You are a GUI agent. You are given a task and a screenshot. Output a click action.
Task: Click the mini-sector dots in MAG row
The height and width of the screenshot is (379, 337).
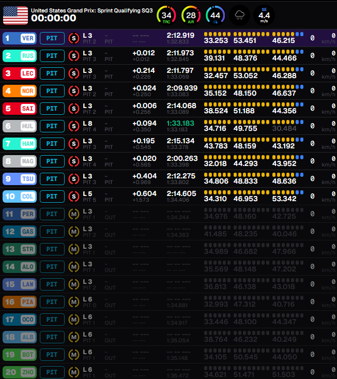[x=254, y=157]
